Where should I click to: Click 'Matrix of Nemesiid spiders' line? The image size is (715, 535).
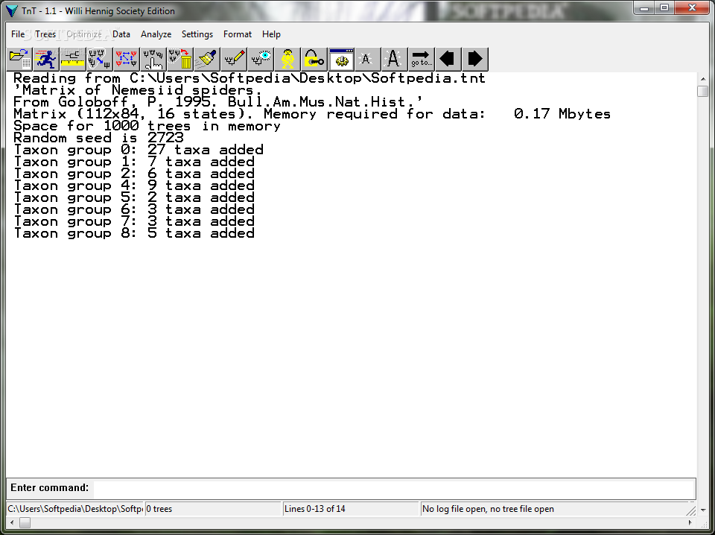(138, 90)
